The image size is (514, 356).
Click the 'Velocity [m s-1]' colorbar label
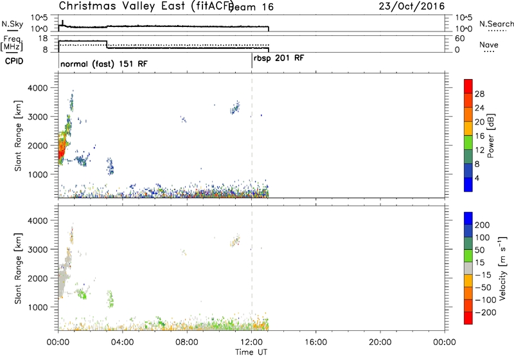502,268
